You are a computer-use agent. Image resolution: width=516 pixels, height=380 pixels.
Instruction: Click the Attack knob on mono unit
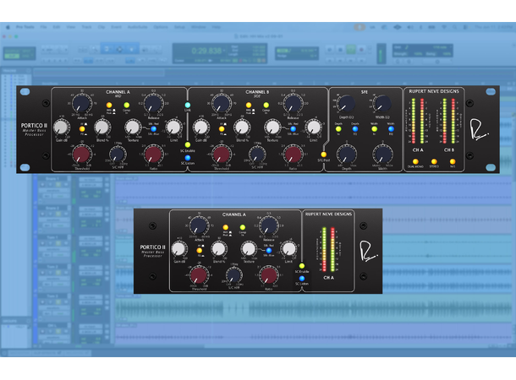pos(199,225)
